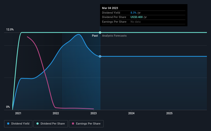Toggle the Dividend Yield legend button
Image resolution: width=211 pixels, height=131 pixels.
click(x=18, y=124)
